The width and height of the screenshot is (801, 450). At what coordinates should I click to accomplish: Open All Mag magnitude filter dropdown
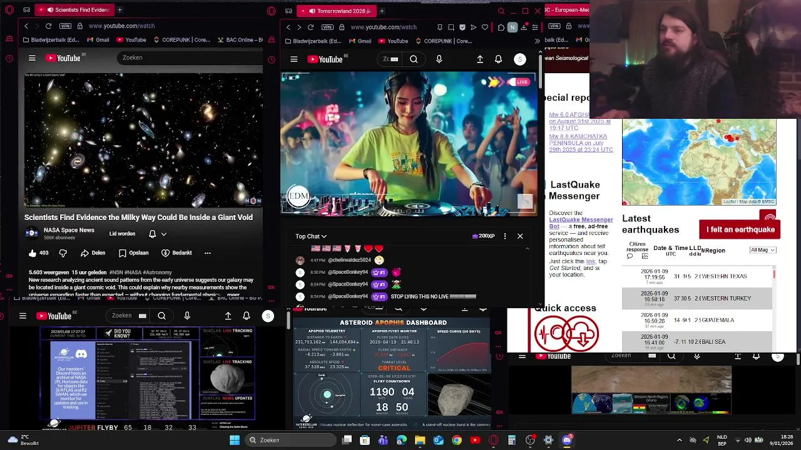click(x=762, y=250)
